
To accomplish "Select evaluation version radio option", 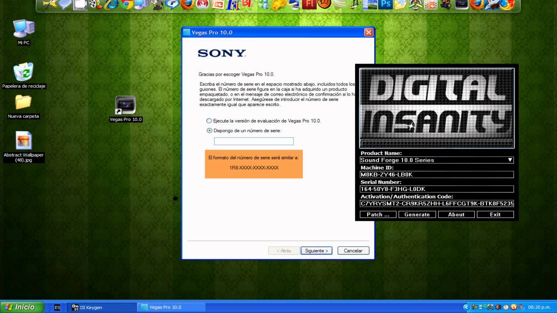I will tap(209, 121).
